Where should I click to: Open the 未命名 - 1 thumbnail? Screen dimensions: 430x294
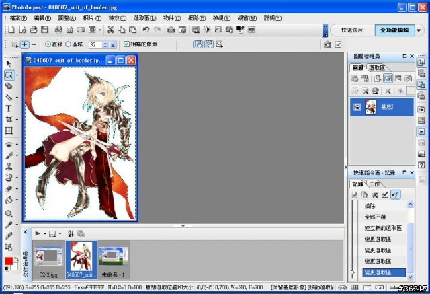click(x=114, y=261)
